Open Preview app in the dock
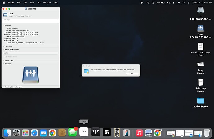 tap(149, 133)
